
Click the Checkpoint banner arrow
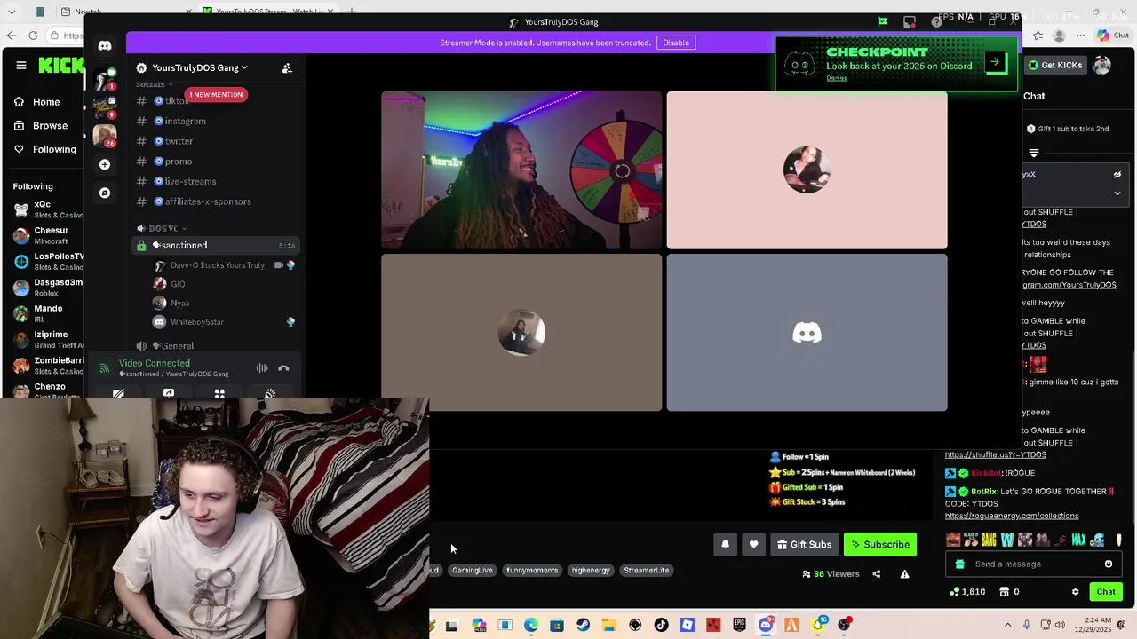(x=995, y=62)
